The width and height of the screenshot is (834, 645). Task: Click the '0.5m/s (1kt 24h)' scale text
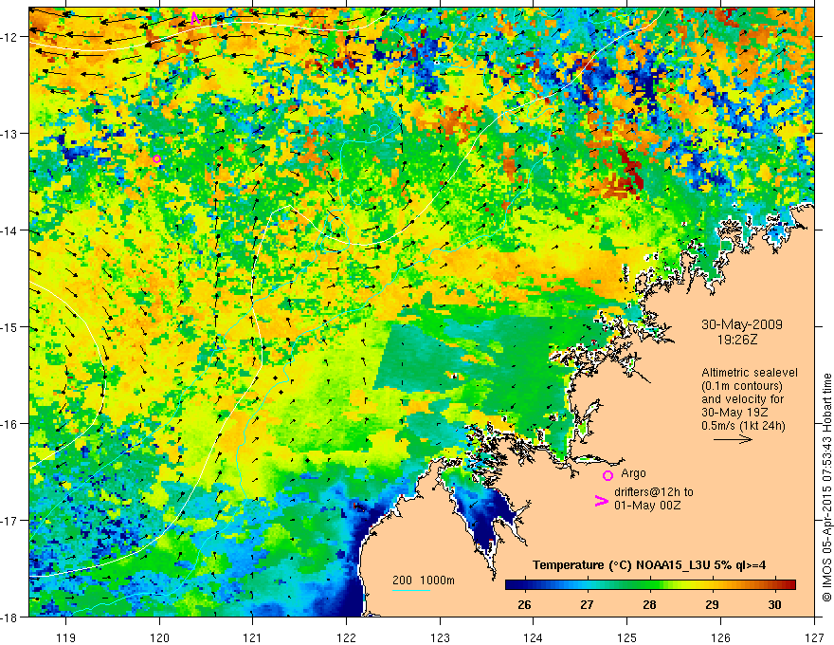coord(743,426)
